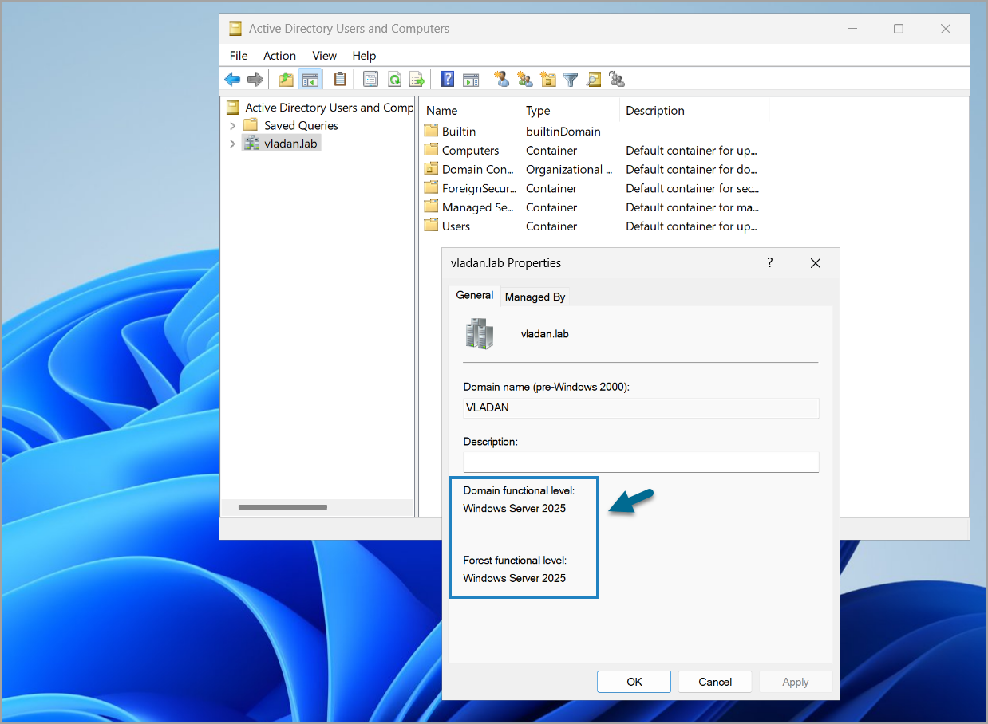
Task: Select the Computers name in the list
Action: [x=470, y=150]
